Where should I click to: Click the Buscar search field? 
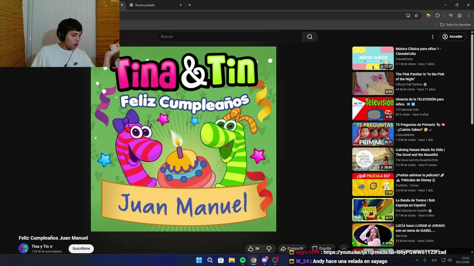click(x=230, y=37)
